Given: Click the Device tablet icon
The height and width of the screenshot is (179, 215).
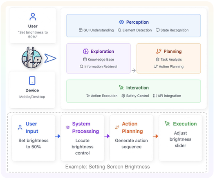Looking at the screenshot, I should (32, 81).
